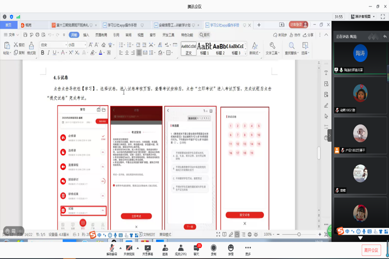The image size is (389, 259).
Task: Switch to the 稻壳 tab
Action: point(27,25)
